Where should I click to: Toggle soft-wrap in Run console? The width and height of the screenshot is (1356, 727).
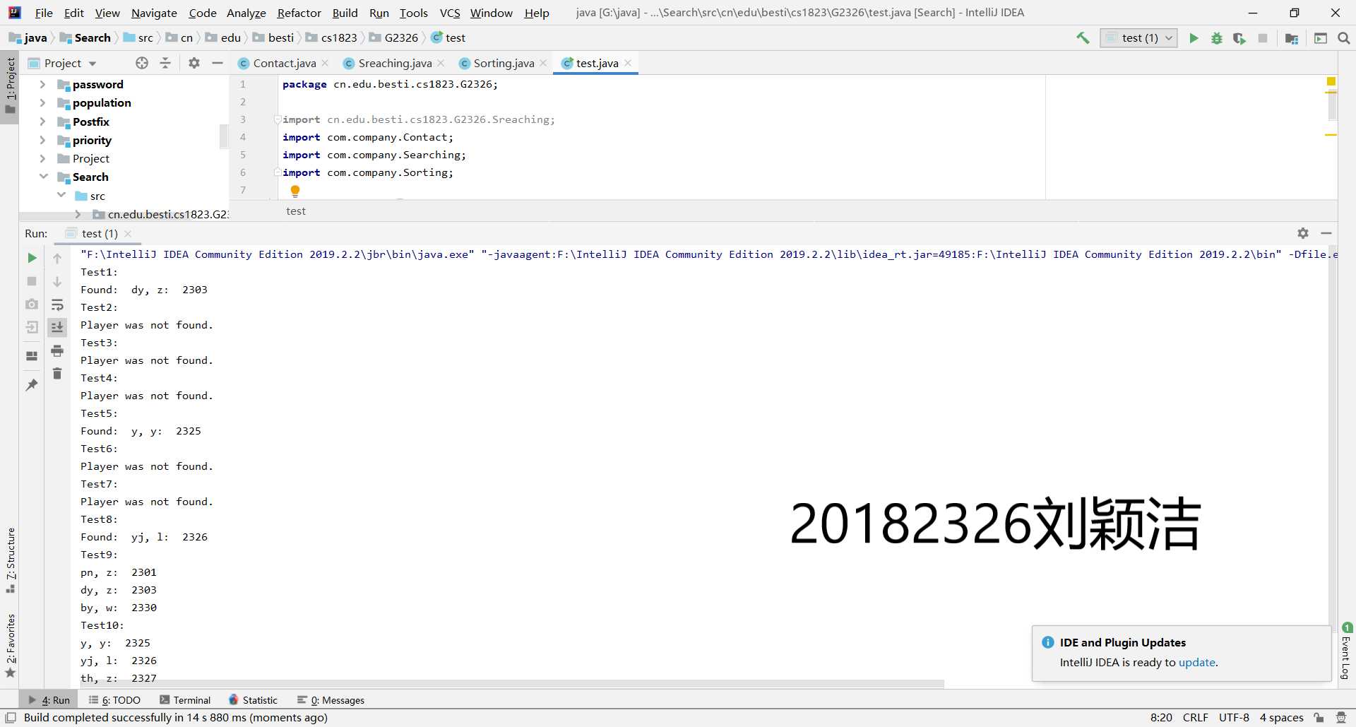[57, 305]
